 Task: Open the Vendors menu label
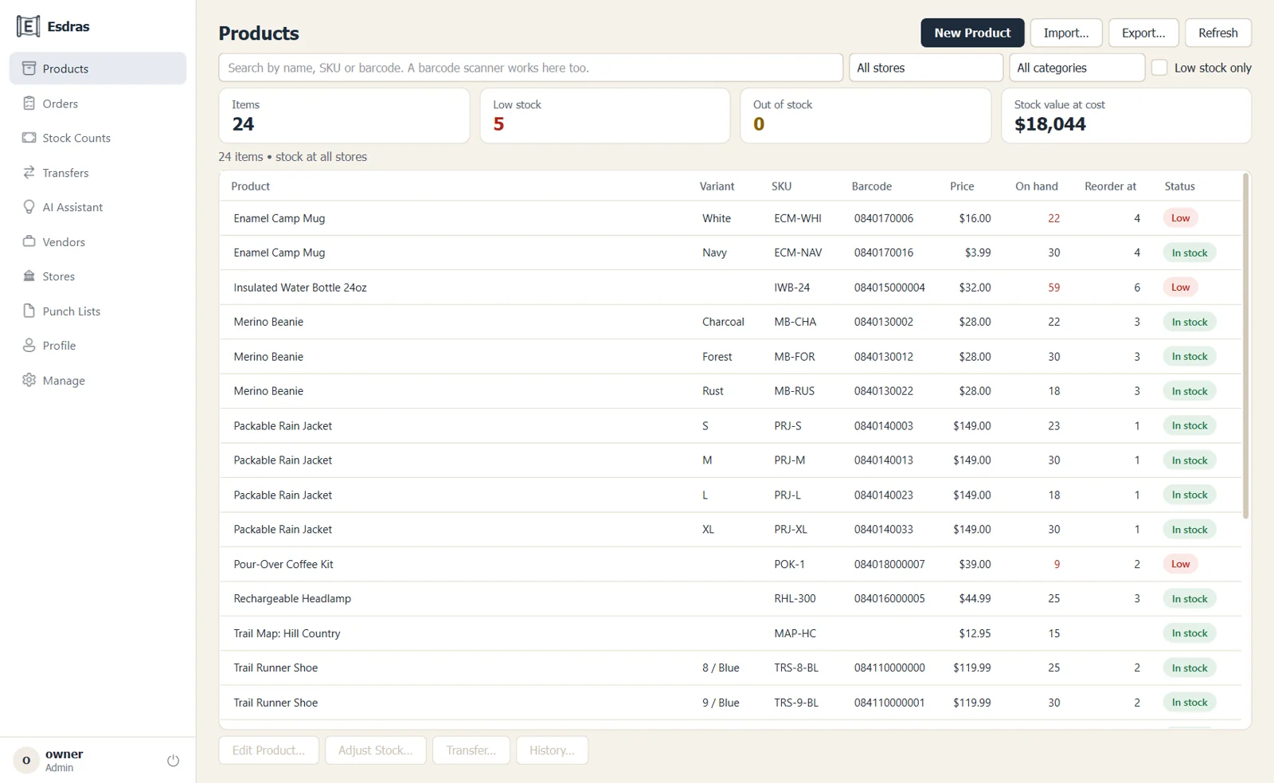(64, 242)
